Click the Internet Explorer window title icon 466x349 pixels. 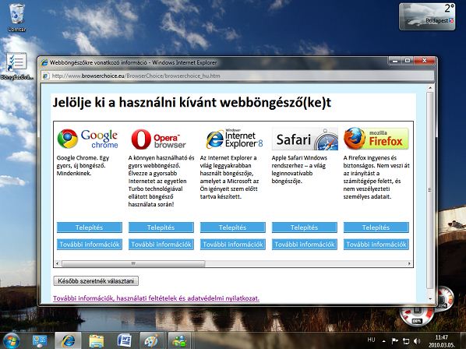[x=44, y=62]
